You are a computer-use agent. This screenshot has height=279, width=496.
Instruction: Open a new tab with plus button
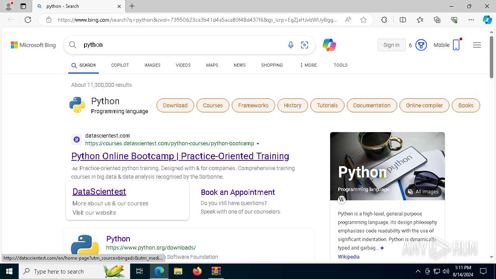click(132, 6)
